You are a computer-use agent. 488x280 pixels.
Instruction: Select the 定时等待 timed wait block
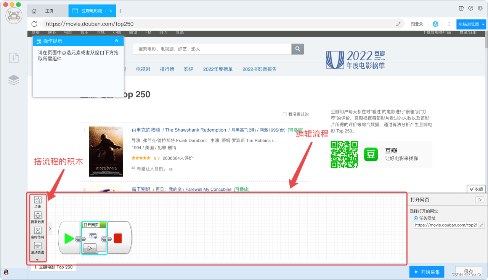(38, 233)
